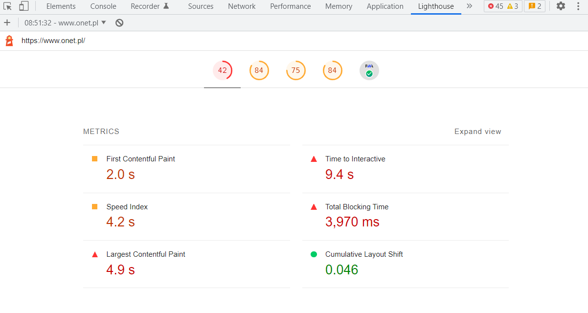Screen dimensions: 588x313
Task: Jump to Performance score gauge 42
Action: tap(223, 70)
